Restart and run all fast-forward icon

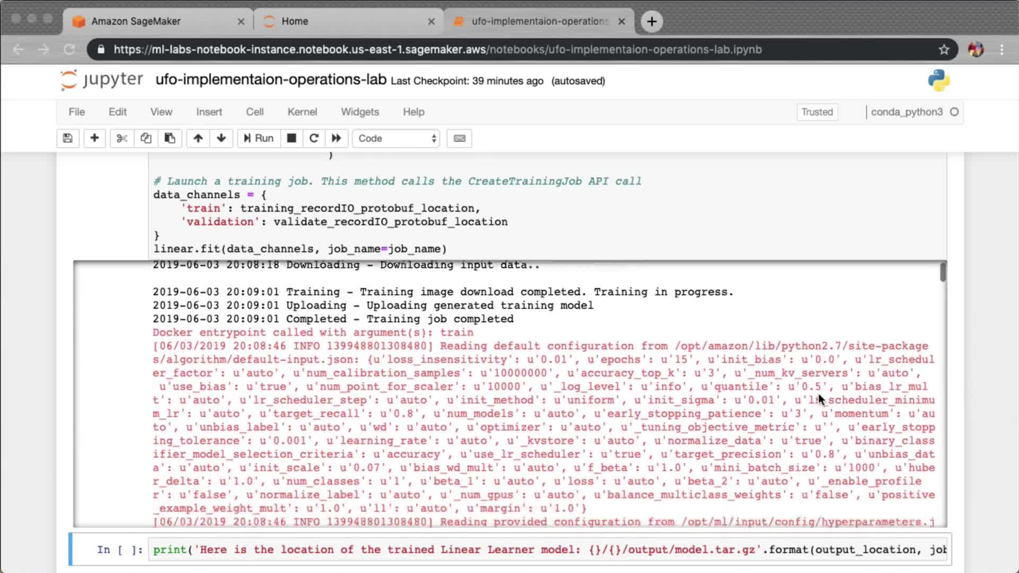(336, 138)
